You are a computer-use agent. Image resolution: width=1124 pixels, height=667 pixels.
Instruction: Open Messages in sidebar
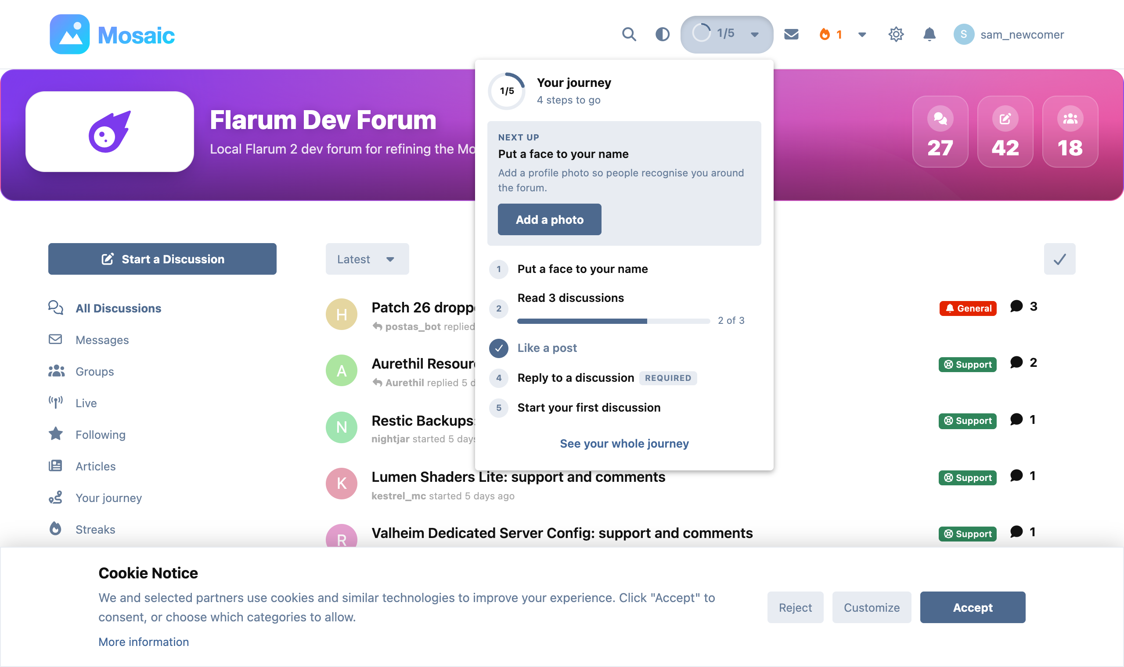[x=88, y=340]
